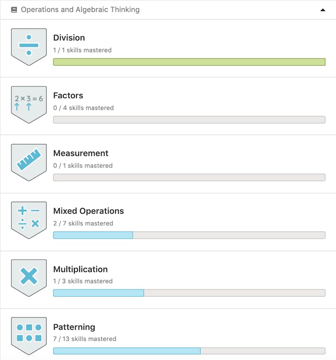Select the Patterning shapes icon
This screenshot has height=360, width=336.
point(29,335)
